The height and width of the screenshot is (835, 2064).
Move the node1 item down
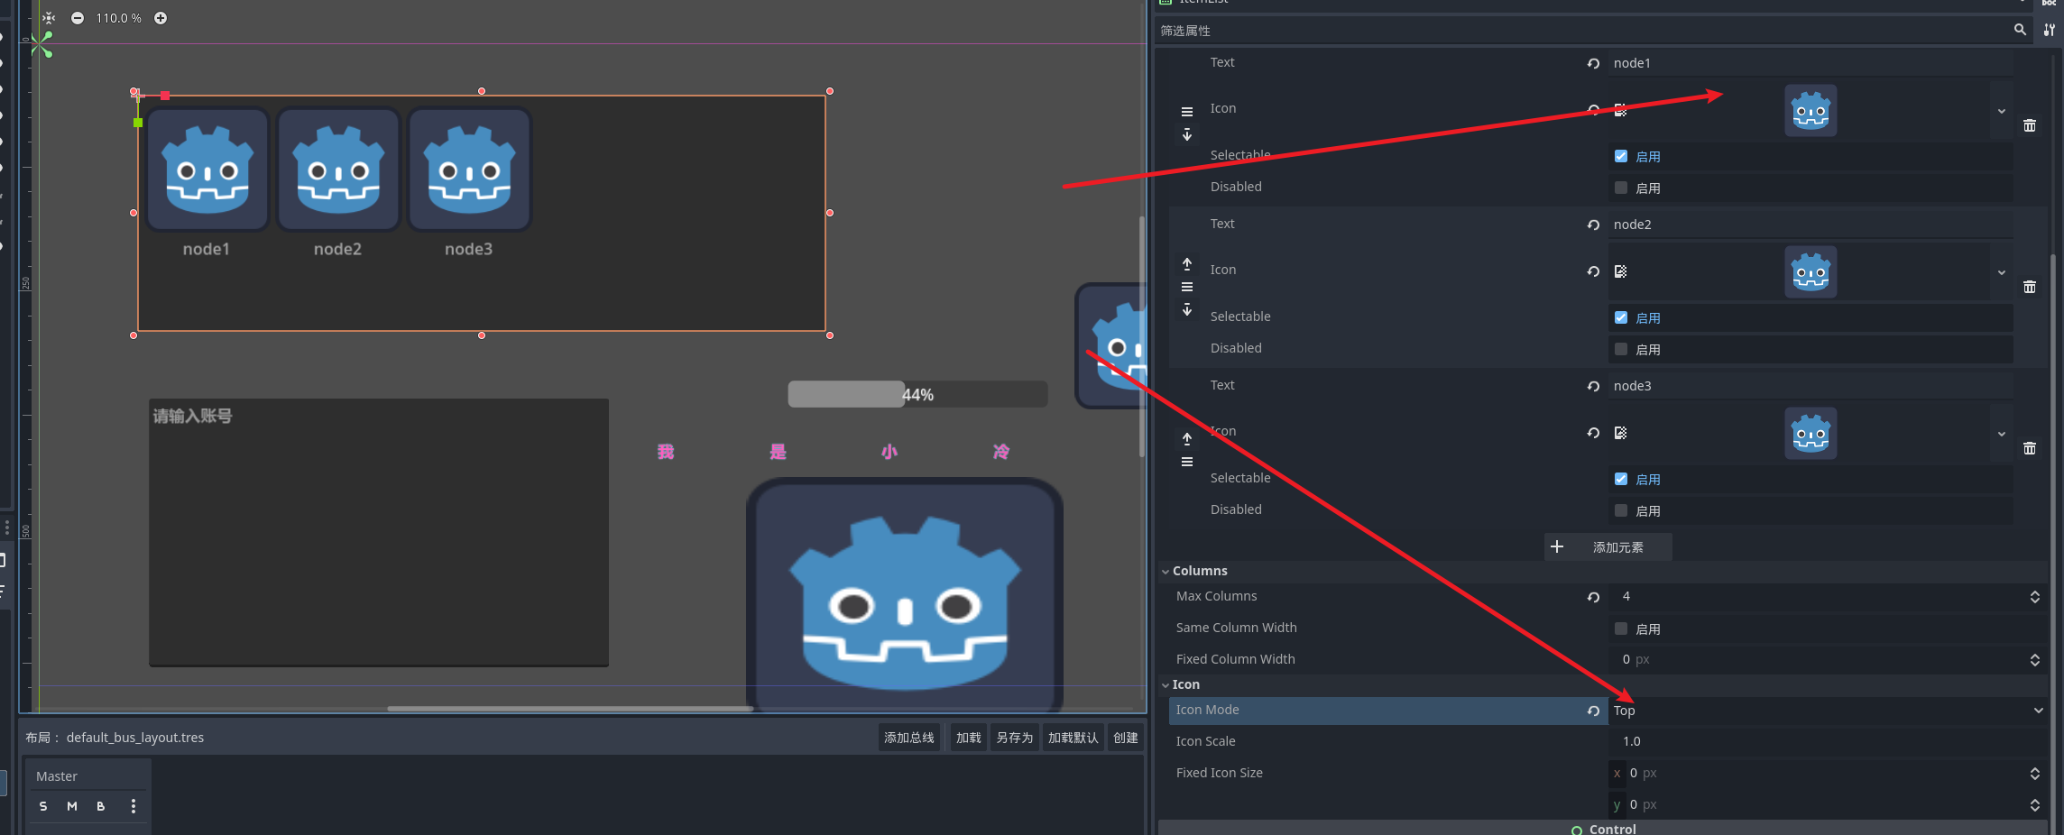pos(1187,134)
